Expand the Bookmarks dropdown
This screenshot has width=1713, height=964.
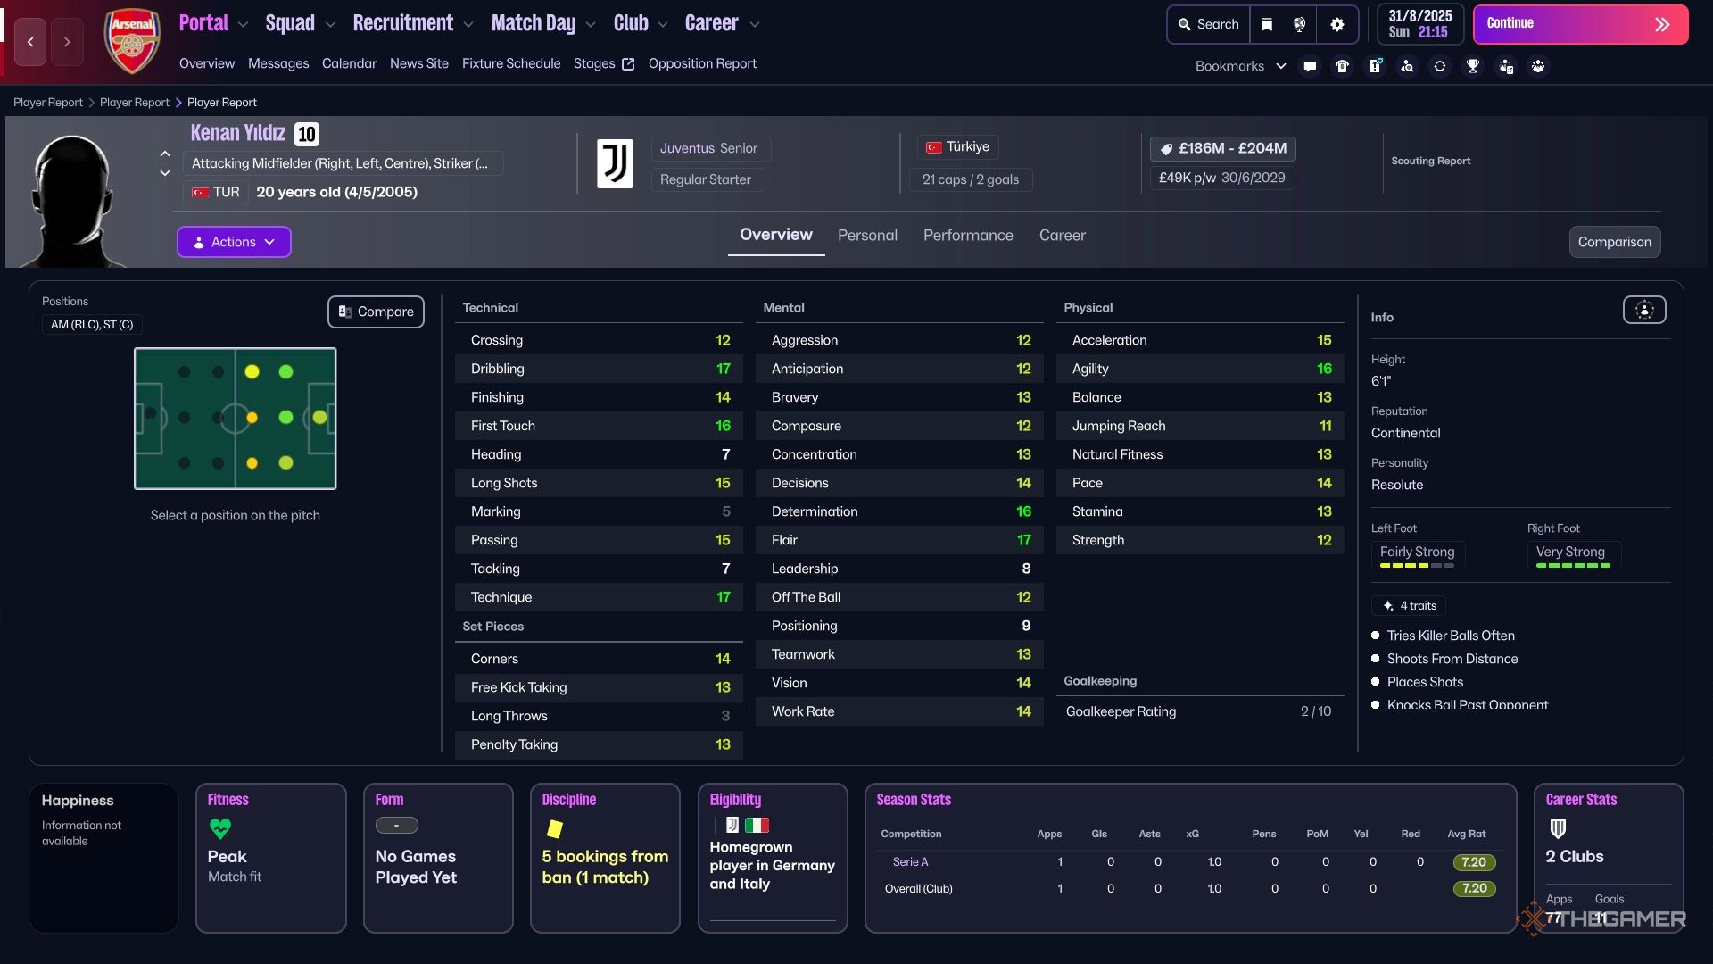[x=1240, y=66]
